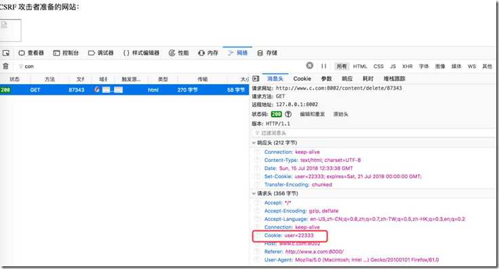Open the 查看器 inspector panel
This screenshot has height=269, width=499.
click(31, 53)
